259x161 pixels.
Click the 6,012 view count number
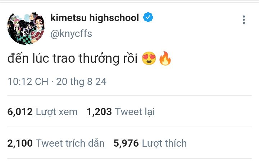[20, 112]
